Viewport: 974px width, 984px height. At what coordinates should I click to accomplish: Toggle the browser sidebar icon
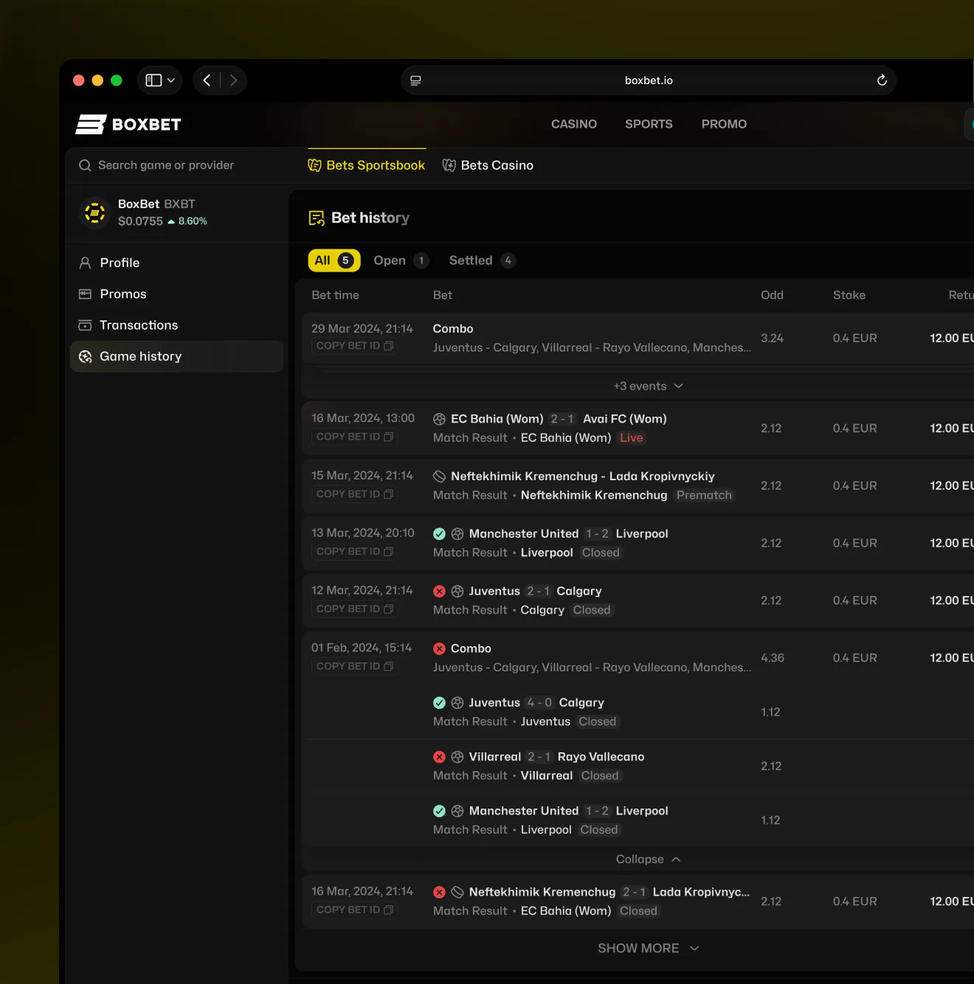pyautogui.click(x=153, y=80)
